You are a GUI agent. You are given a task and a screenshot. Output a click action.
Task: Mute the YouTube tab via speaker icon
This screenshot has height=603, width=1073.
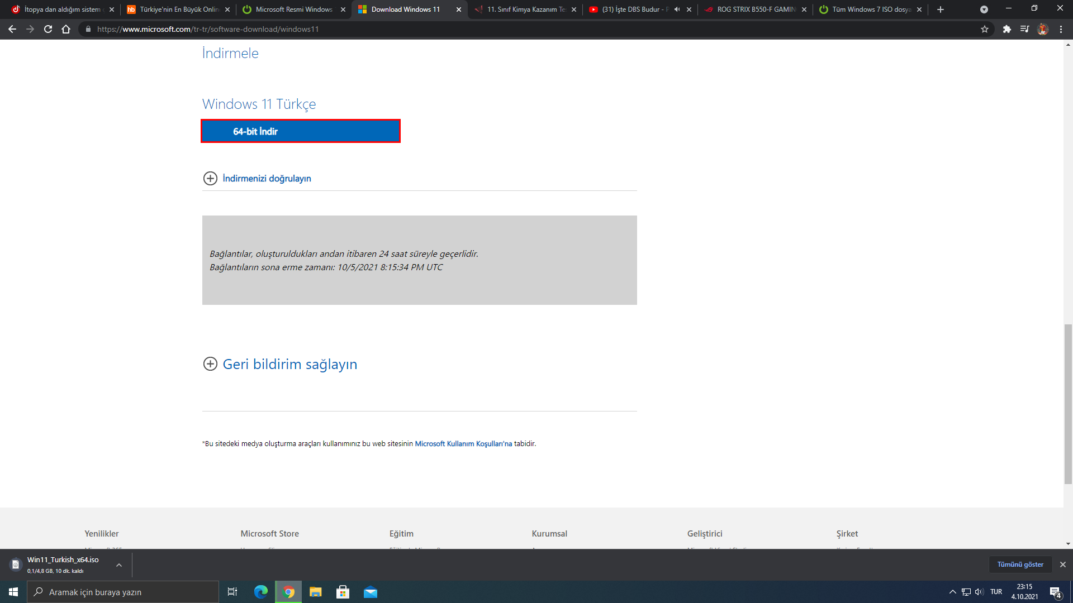(677, 9)
